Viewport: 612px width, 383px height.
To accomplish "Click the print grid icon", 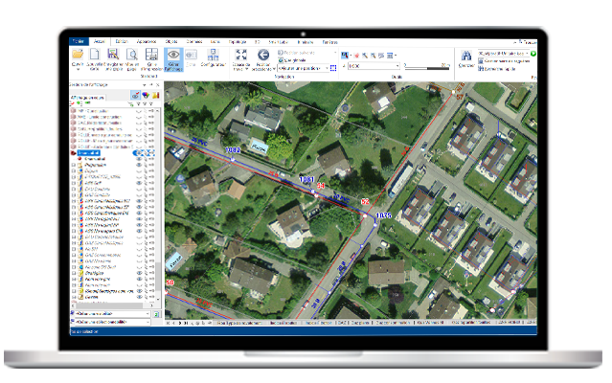I will point(151,55).
